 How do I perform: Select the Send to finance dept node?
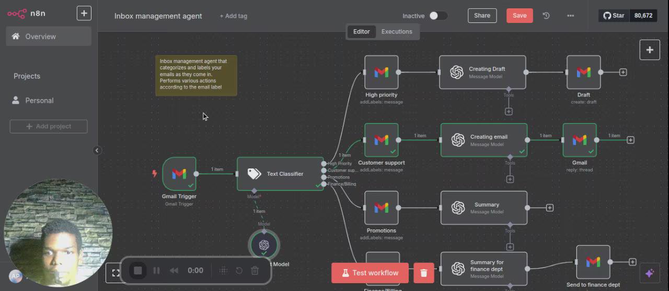pos(593,262)
